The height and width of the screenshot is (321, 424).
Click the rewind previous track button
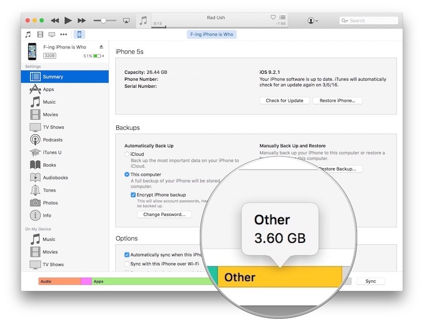point(55,20)
